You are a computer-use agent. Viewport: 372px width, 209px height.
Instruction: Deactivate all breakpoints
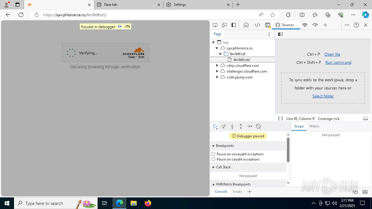258,126
